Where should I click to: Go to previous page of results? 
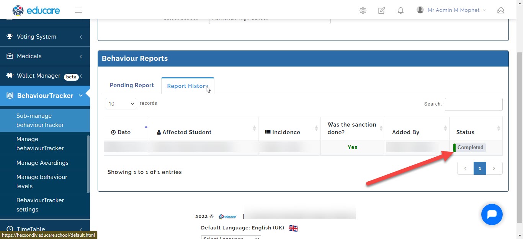(465, 168)
